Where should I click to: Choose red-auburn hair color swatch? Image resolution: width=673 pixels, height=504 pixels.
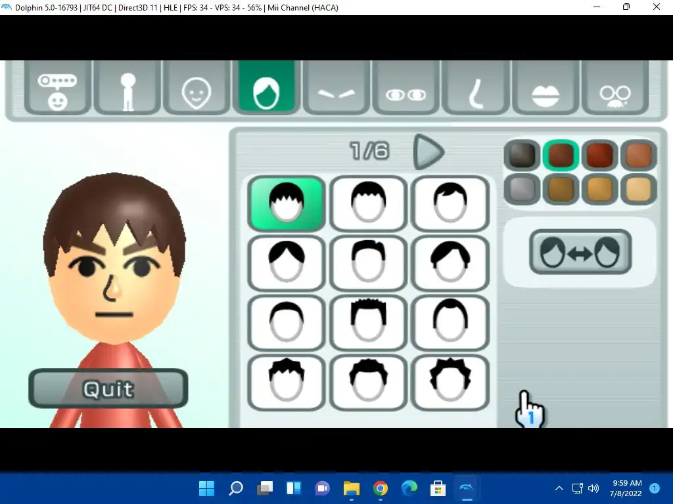[x=599, y=155]
